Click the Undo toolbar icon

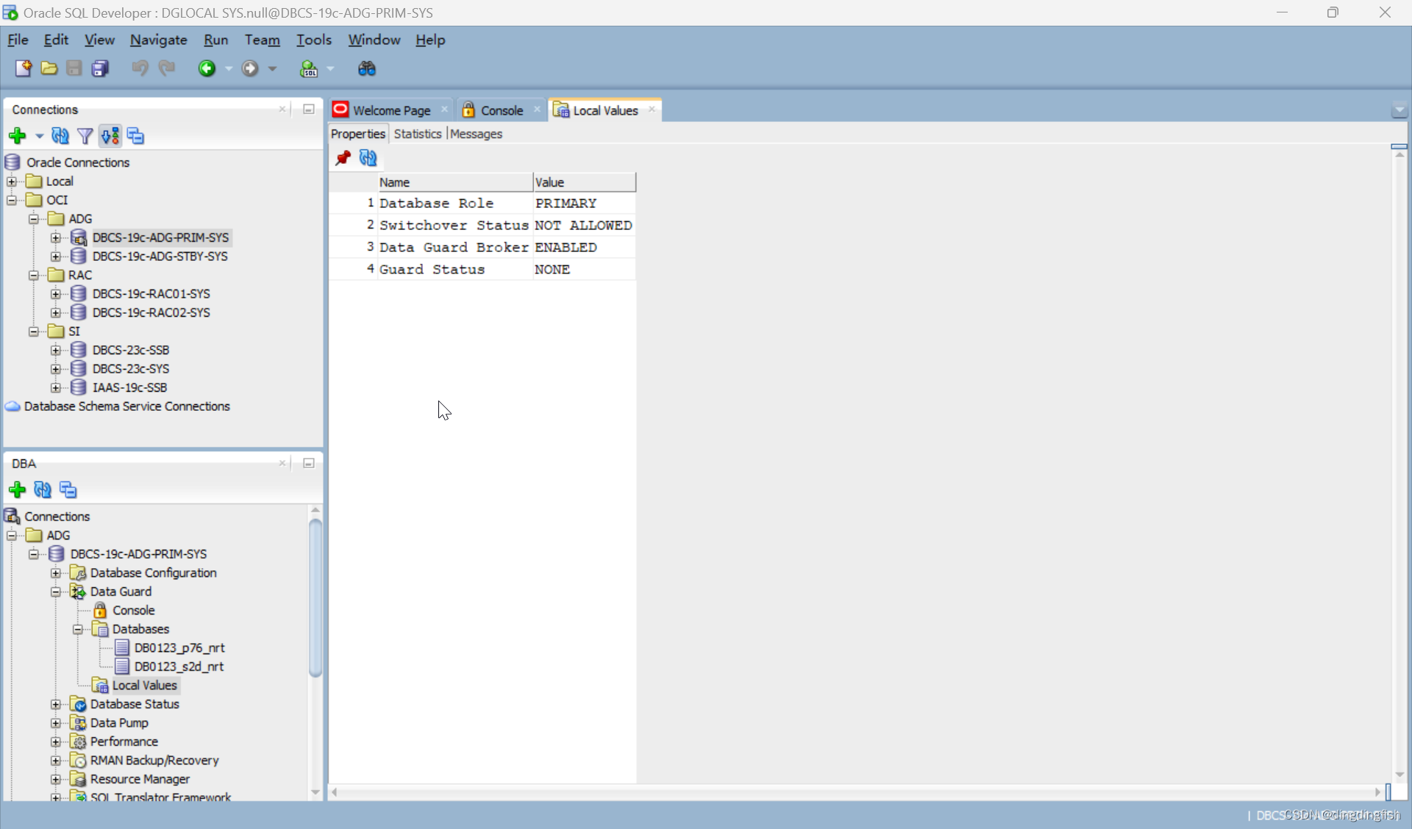(140, 68)
